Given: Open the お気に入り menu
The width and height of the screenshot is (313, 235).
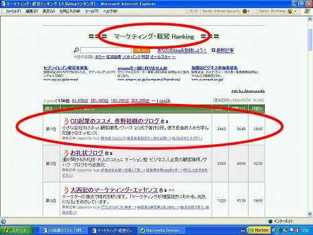Looking at the screenshot, I should 69,11.
